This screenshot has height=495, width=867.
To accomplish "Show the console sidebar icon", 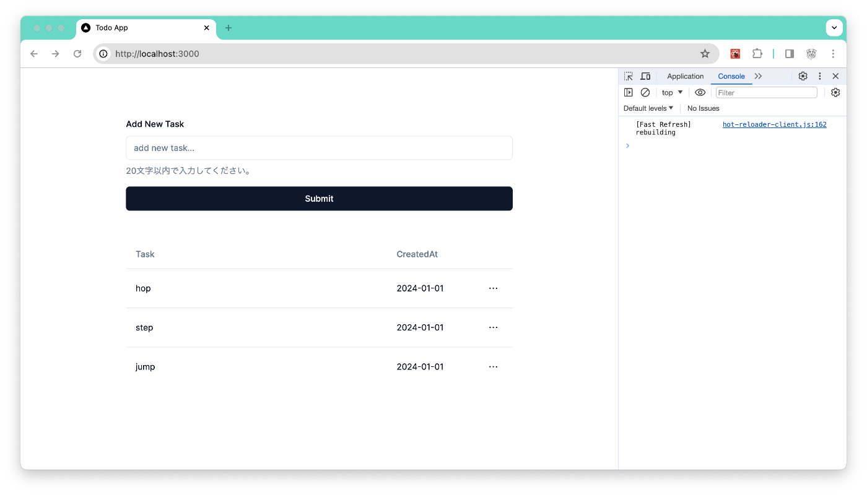I will coord(629,92).
